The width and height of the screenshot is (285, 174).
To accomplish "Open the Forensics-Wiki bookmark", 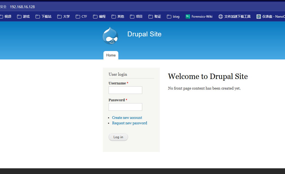I will click(199, 17).
